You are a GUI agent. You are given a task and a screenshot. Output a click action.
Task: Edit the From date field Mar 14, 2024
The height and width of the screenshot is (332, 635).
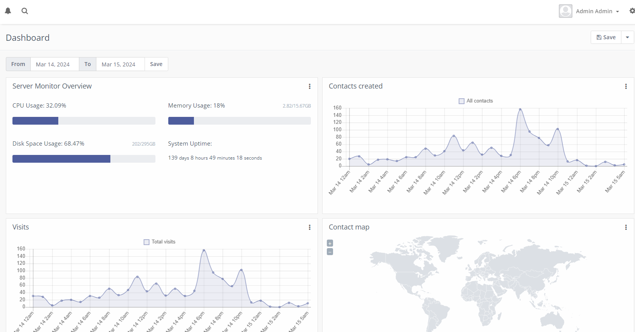55,64
